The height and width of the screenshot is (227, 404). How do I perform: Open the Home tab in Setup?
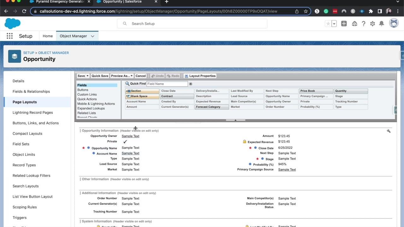(48, 36)
